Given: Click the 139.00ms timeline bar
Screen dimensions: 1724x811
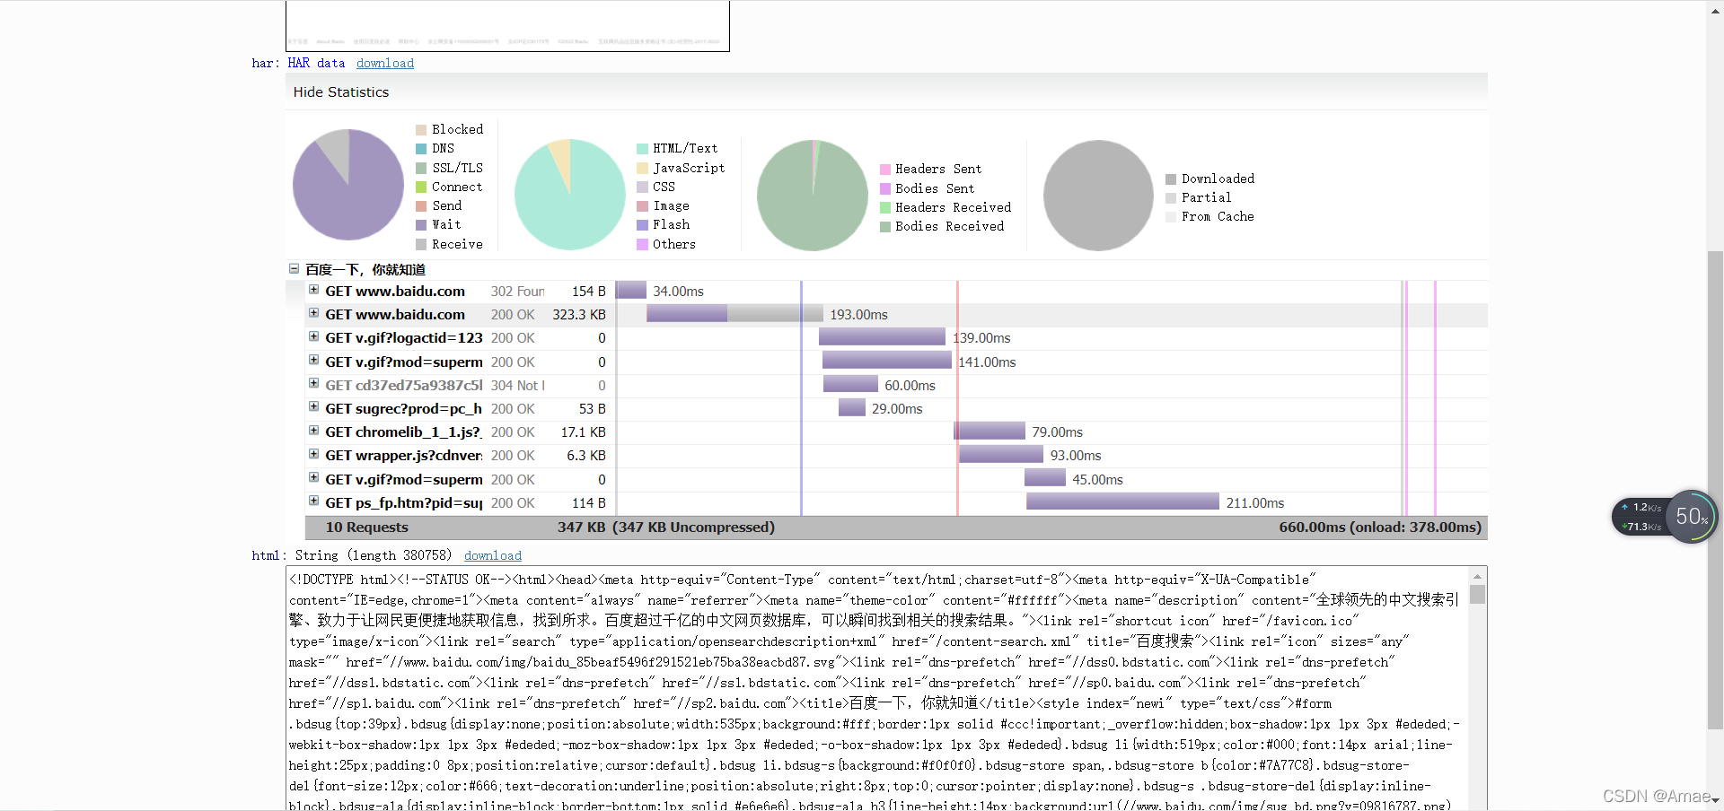Looking at the screenshot, I should pyautogui.click(x=882, y=336).
